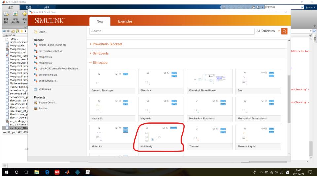Click the orange search magnifier button
Viewport: 322px width, 179px height.
284,31
